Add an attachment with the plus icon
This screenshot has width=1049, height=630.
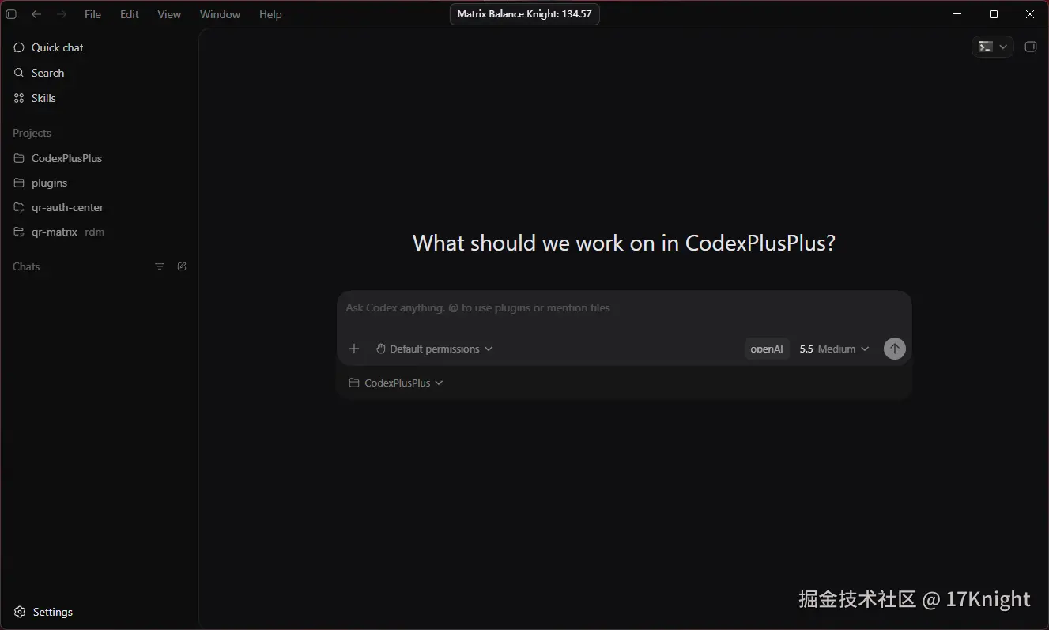click(354, 349)
